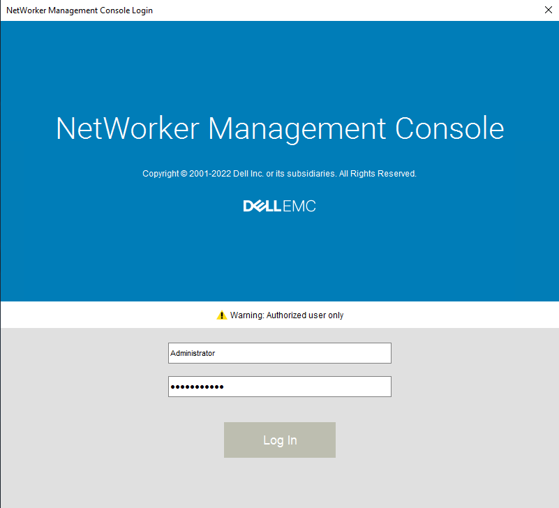The height and width of the screenshot is (508, 559).
Task: Click the warning icon next to the notice
Action: (x=221, y=315)
